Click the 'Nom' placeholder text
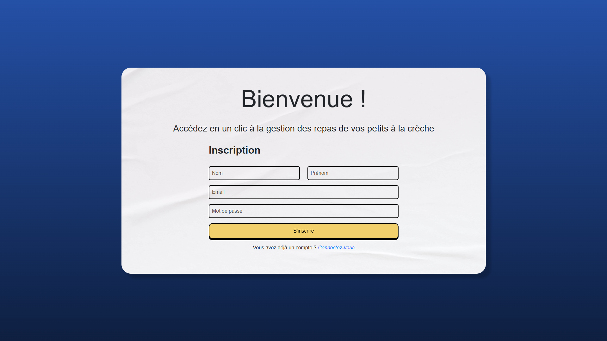607x341 pixels. tap(217, 173)
